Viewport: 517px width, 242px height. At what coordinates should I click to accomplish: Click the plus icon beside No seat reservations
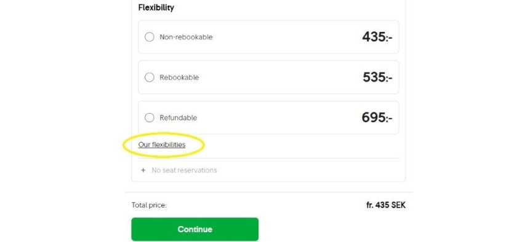click(143, 170)
